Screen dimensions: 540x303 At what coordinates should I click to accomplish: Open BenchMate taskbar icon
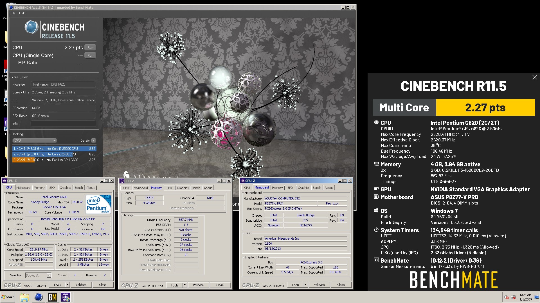[x=52, y=297]
